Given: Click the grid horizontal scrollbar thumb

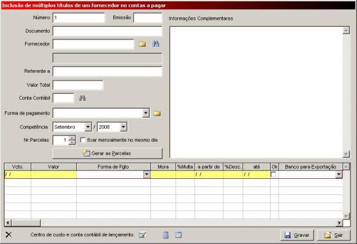Looking at the screenshot, I should point(26,223).
